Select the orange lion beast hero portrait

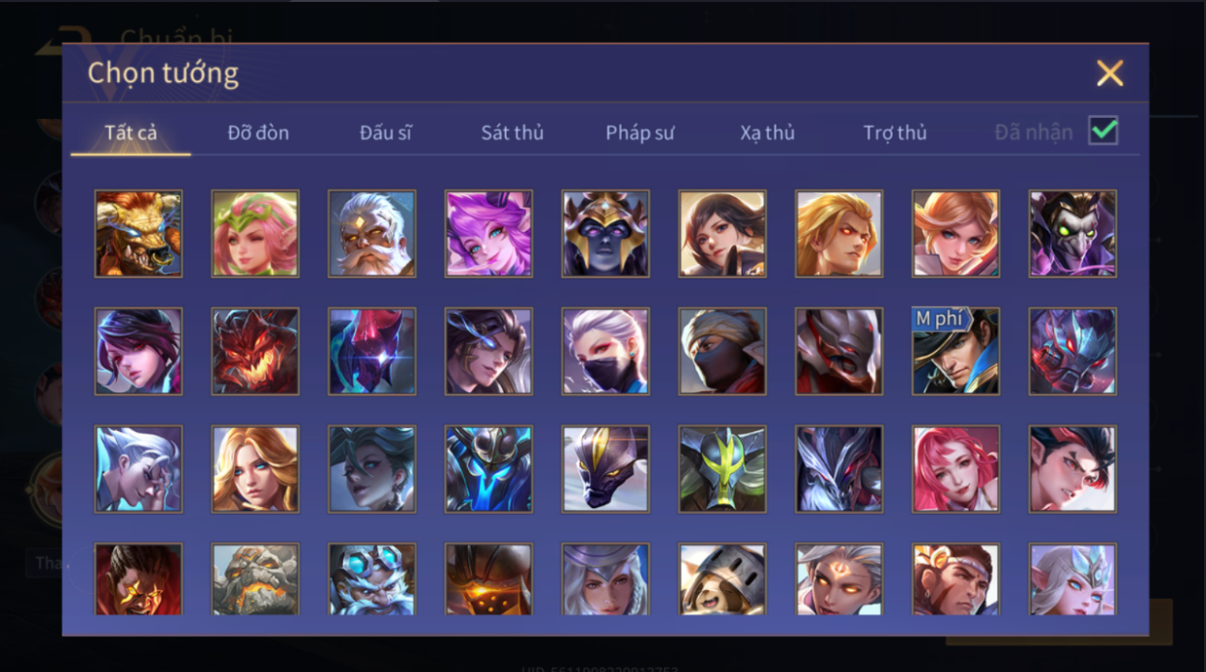[138, 234]
